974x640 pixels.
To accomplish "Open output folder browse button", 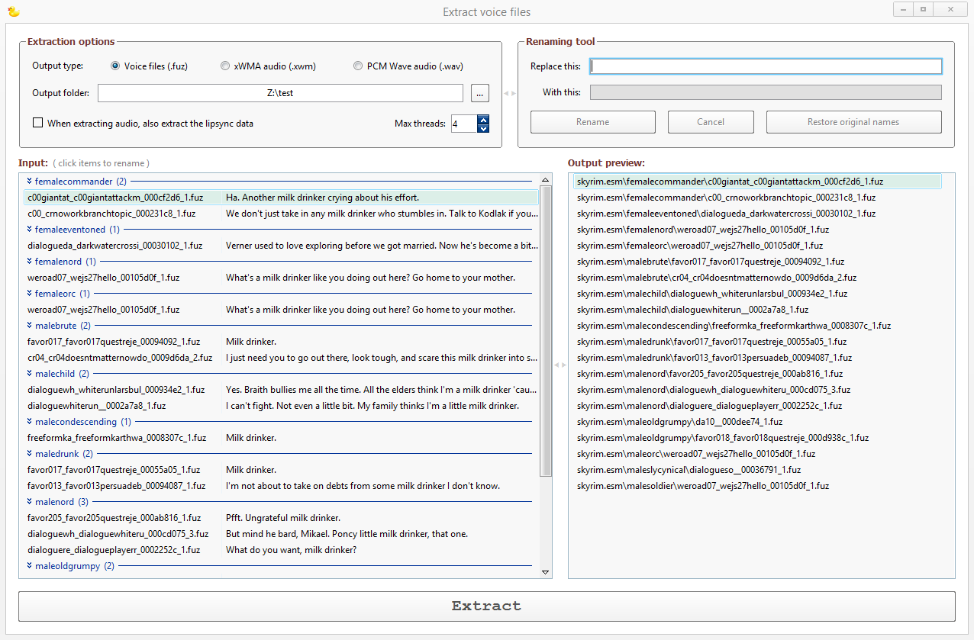I will [x=479, y=93].
